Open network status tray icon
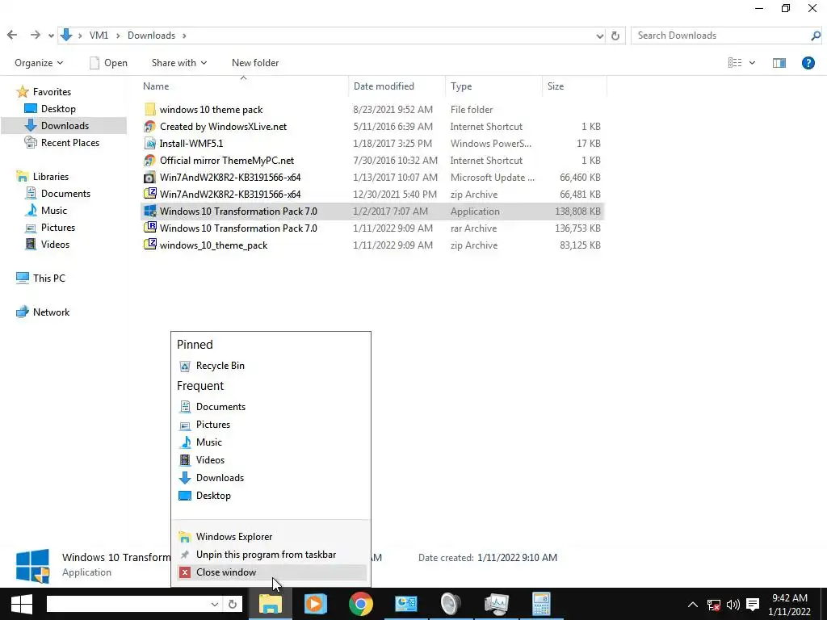The image size is (827, 620). (x=714, y=605)
